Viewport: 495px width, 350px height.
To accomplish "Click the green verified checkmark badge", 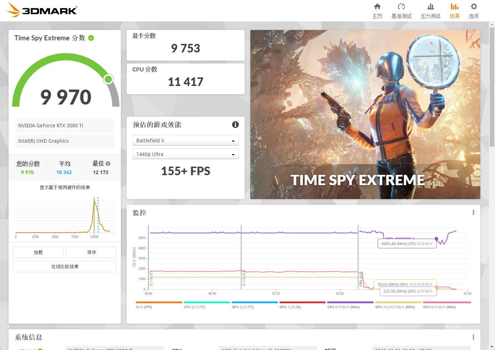I will [x=91, y=38].
